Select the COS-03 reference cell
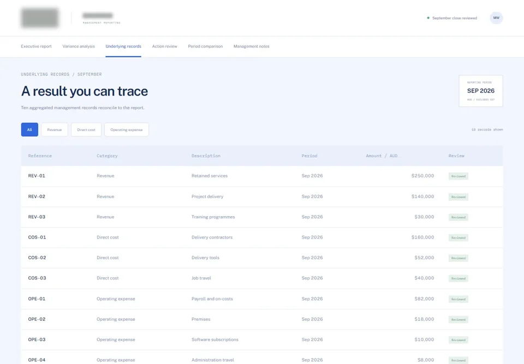This screenshot has height=364, width=524. tap(37, 278)
